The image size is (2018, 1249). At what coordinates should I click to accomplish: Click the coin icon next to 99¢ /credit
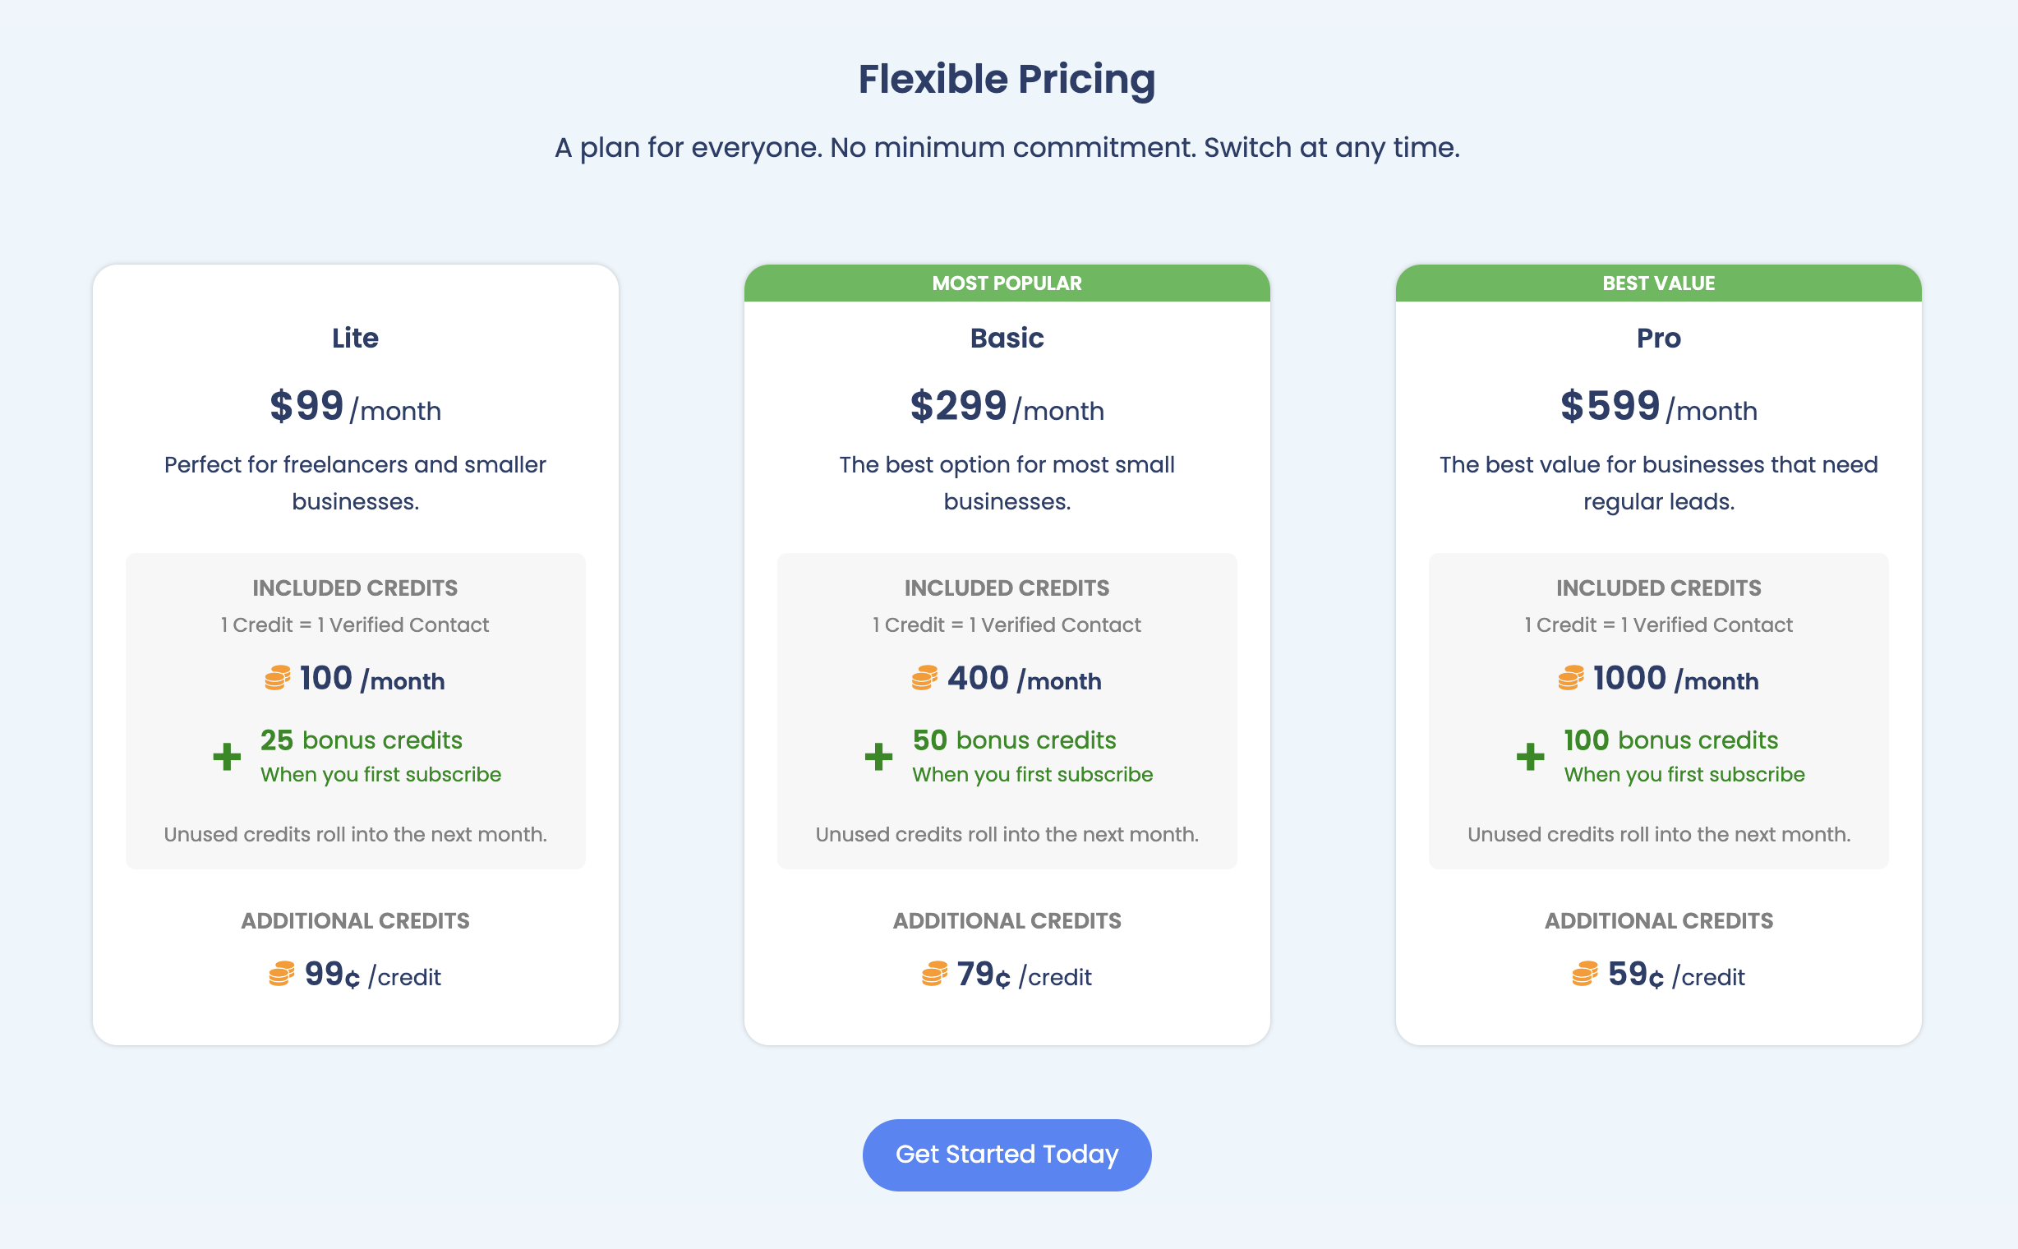(x=282, y=974)
